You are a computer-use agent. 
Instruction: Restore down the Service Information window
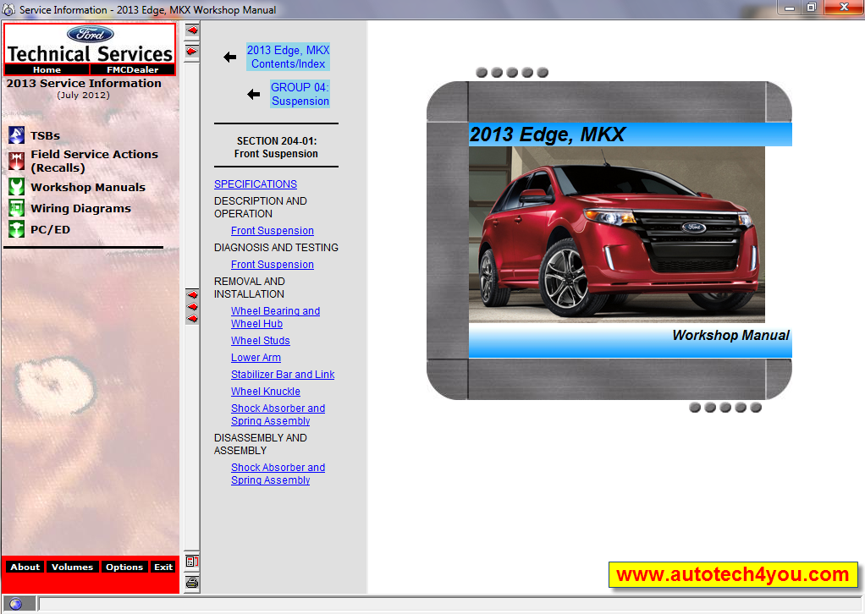click(x=812, y=8)
